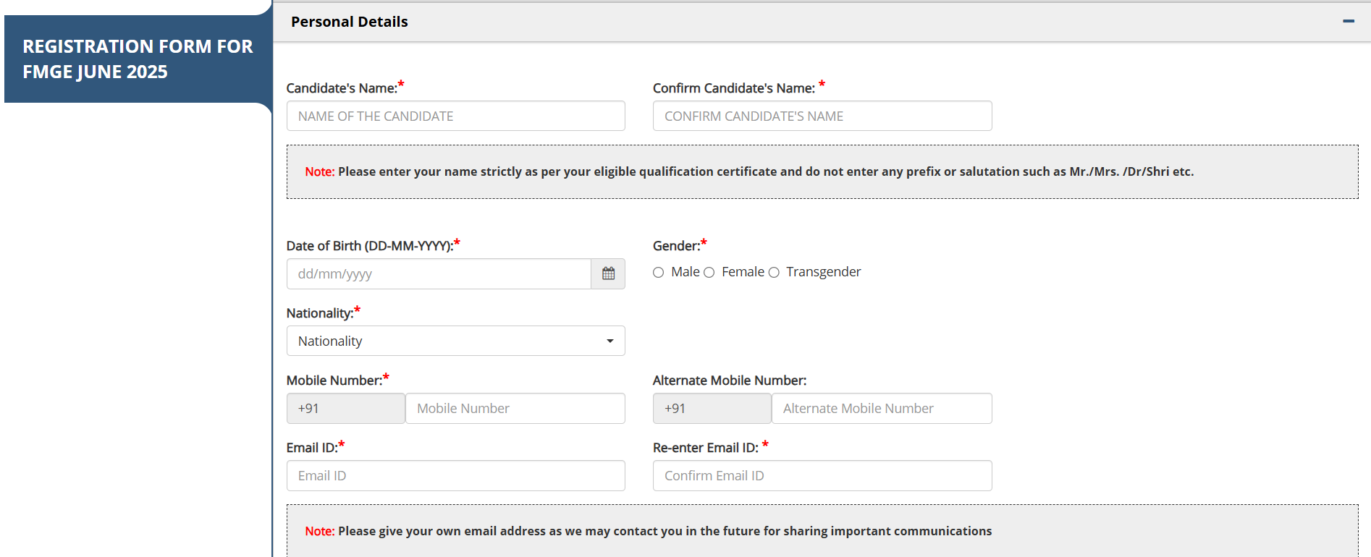Focus the Confirm Candidate's Name field
The width and height of the screenshot is (1371, 557).
(822, 116)
